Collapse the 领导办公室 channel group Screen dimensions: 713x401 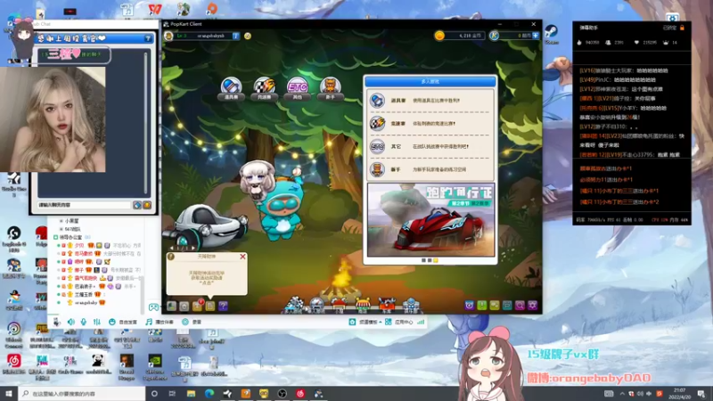point(56,237)
